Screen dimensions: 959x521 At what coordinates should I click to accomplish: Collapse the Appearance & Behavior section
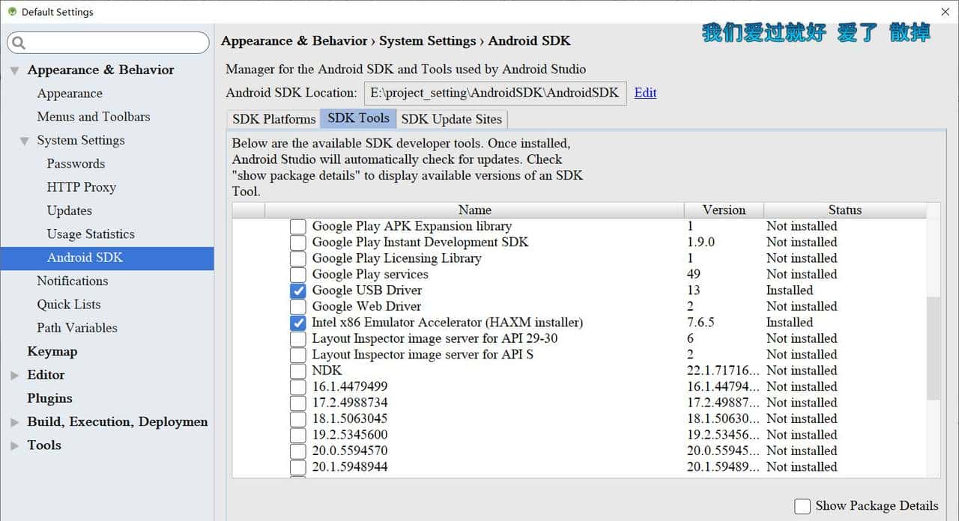(14, 70)
